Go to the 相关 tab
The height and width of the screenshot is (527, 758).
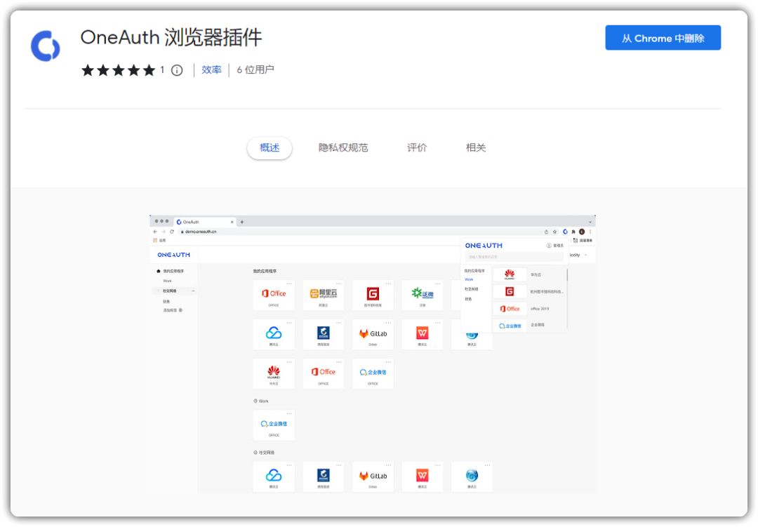[476, 147]
